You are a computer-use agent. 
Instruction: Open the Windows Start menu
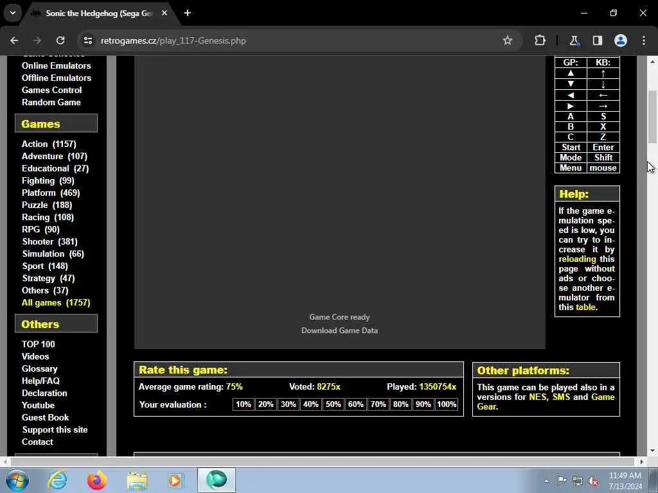[x=17, y=480]
